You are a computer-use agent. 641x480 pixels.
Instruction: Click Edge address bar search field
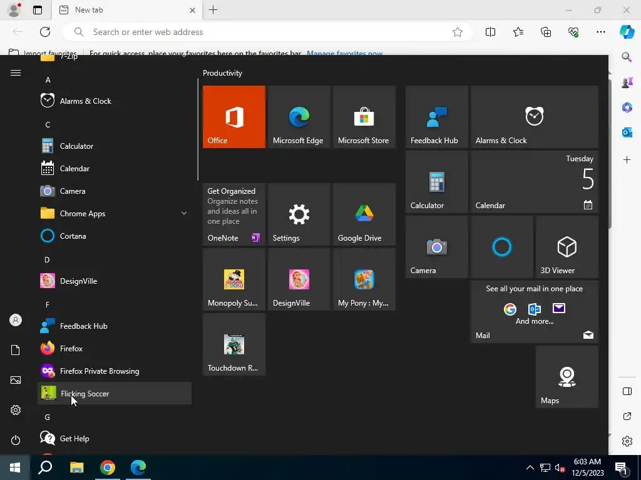(x=268, y=32)
